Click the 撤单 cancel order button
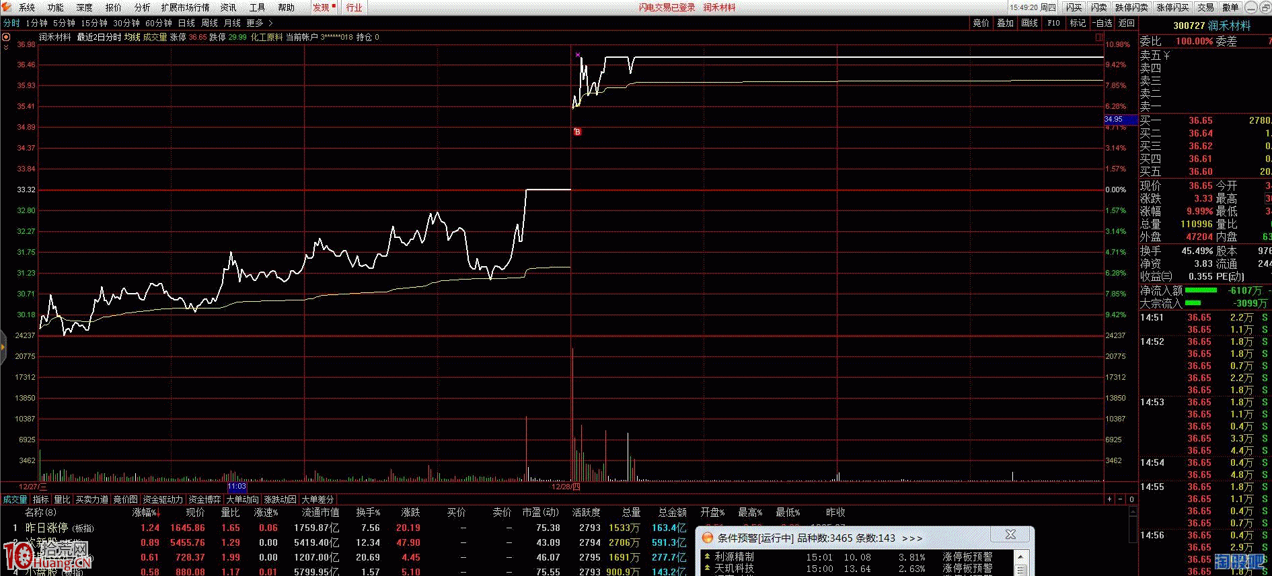 1230,7
